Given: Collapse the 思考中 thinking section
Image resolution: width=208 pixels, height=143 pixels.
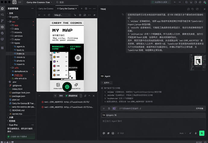Looking at the screenshot, I should point(106,83).
